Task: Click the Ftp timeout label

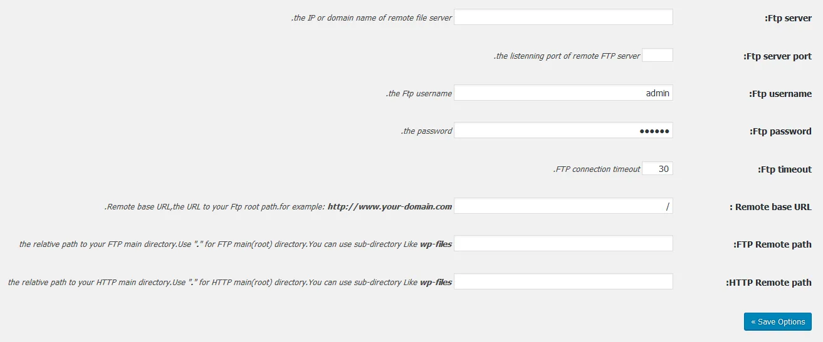Action: 784,169
